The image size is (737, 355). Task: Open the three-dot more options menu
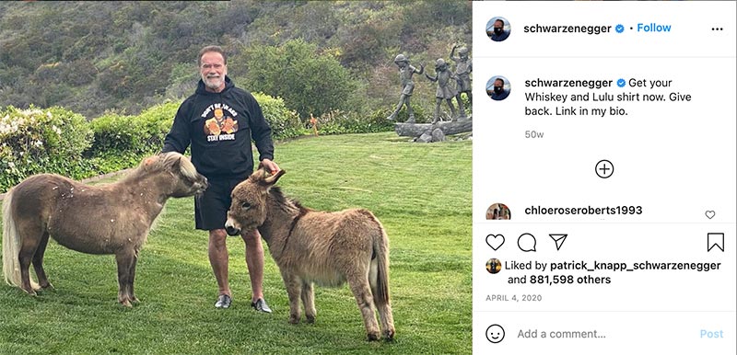717,29
